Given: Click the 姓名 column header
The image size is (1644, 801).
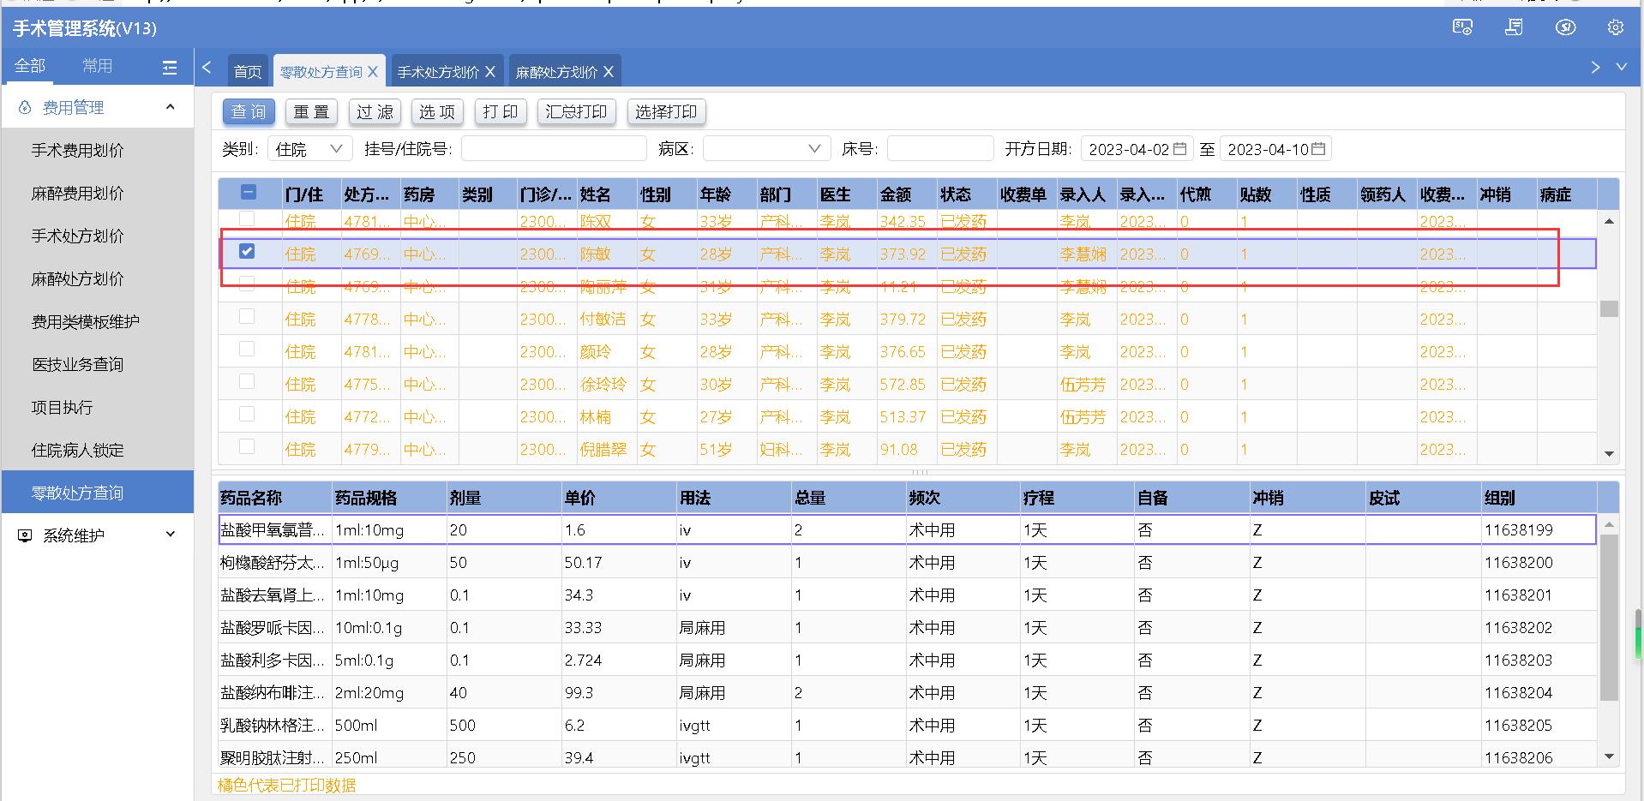Looking at the screenshot, I should (607, 194).
